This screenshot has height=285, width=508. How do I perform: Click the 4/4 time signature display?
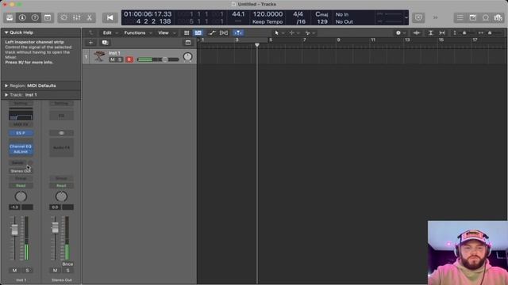tap(298, 14)
